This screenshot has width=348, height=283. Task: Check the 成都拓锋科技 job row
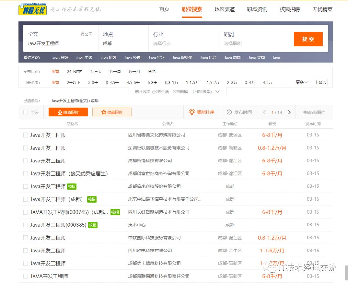[25, 161]
